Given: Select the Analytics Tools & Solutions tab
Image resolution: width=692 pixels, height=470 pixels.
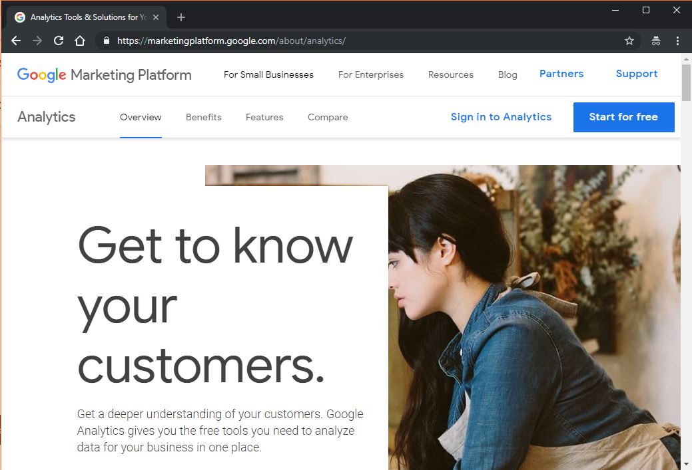Looking at the screenshot, I should pyautogui.click(x=87, y=17).
